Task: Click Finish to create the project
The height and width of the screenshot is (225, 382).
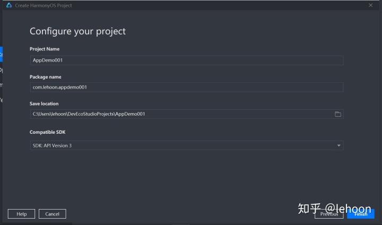Action: tap(361, 214)
